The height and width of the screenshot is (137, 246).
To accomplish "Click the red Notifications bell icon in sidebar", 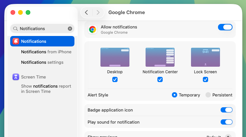I will [x=16, y=41].
